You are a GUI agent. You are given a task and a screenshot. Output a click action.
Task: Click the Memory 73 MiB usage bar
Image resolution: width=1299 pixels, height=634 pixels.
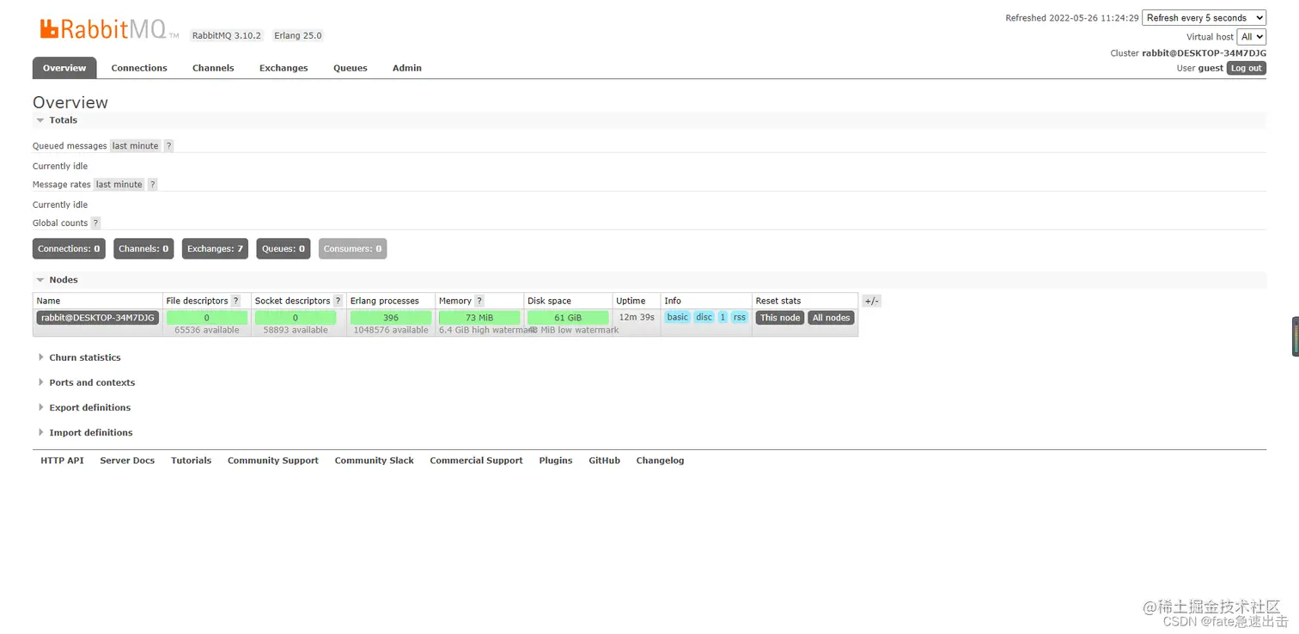[479, 318]
